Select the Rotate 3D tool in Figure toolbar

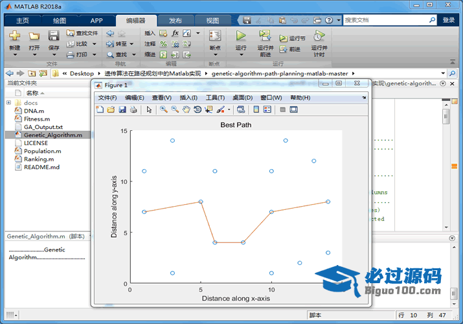(x=198, y=110)
